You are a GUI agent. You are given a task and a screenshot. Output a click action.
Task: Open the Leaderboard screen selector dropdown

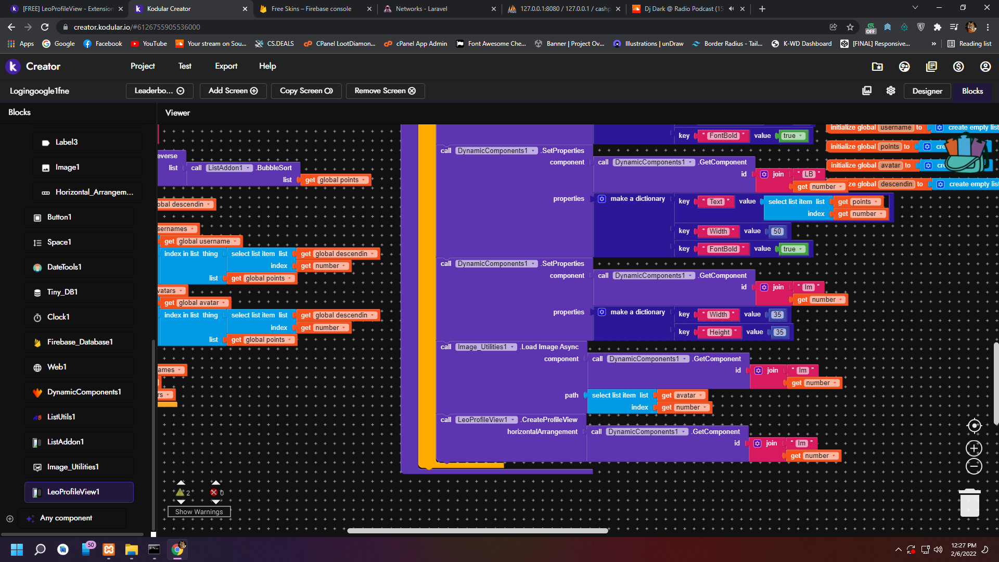click(159, 91)
